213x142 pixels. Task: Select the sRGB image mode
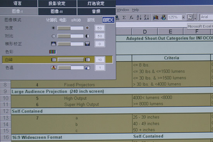[76, 20]
